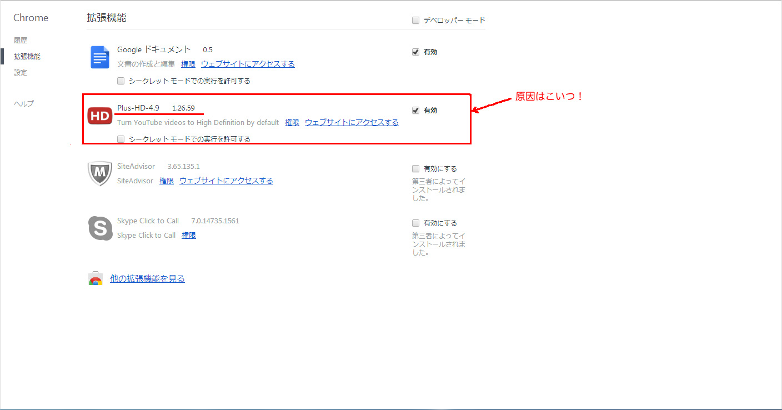This screenshot has width=782, height=410.
Task: Open ヘルプ in the sidebar
Action: [x=24, y=104]
